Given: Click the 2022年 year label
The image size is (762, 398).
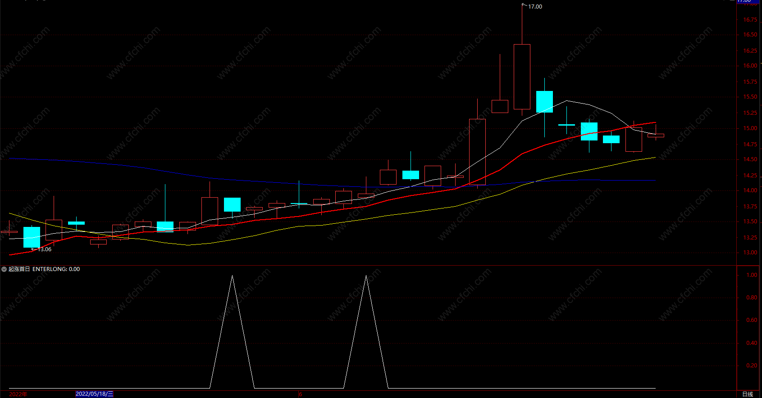Looking at the screenshot, I should (18, 394).
